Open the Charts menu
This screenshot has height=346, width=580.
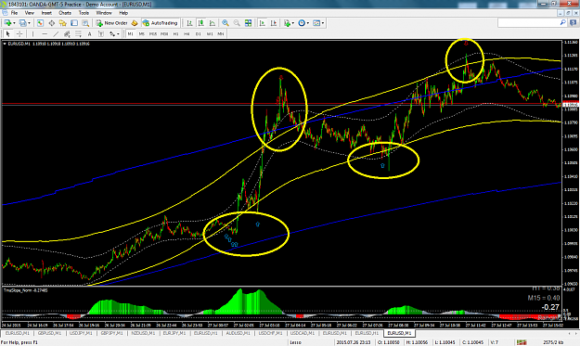coord(65,13)
